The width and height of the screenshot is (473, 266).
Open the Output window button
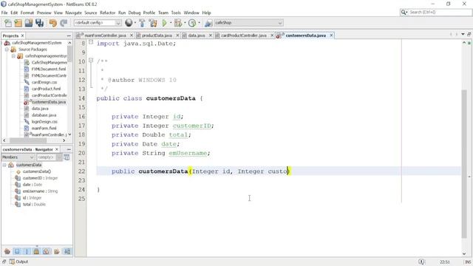pos(18,262)
